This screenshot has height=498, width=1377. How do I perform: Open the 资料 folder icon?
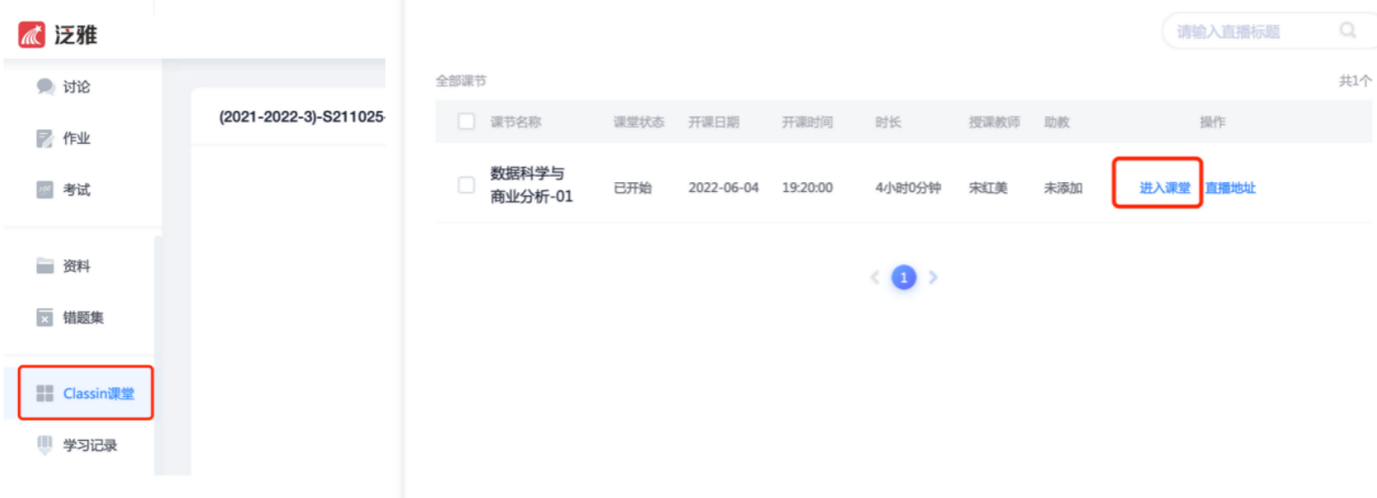click(46, 266)
